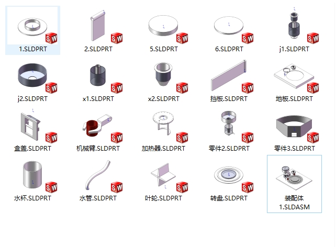Viewport: 336px width, 247px height.
Task: Click the 叶轮.SLDPRT impeller file
Action: click(163, 179)
